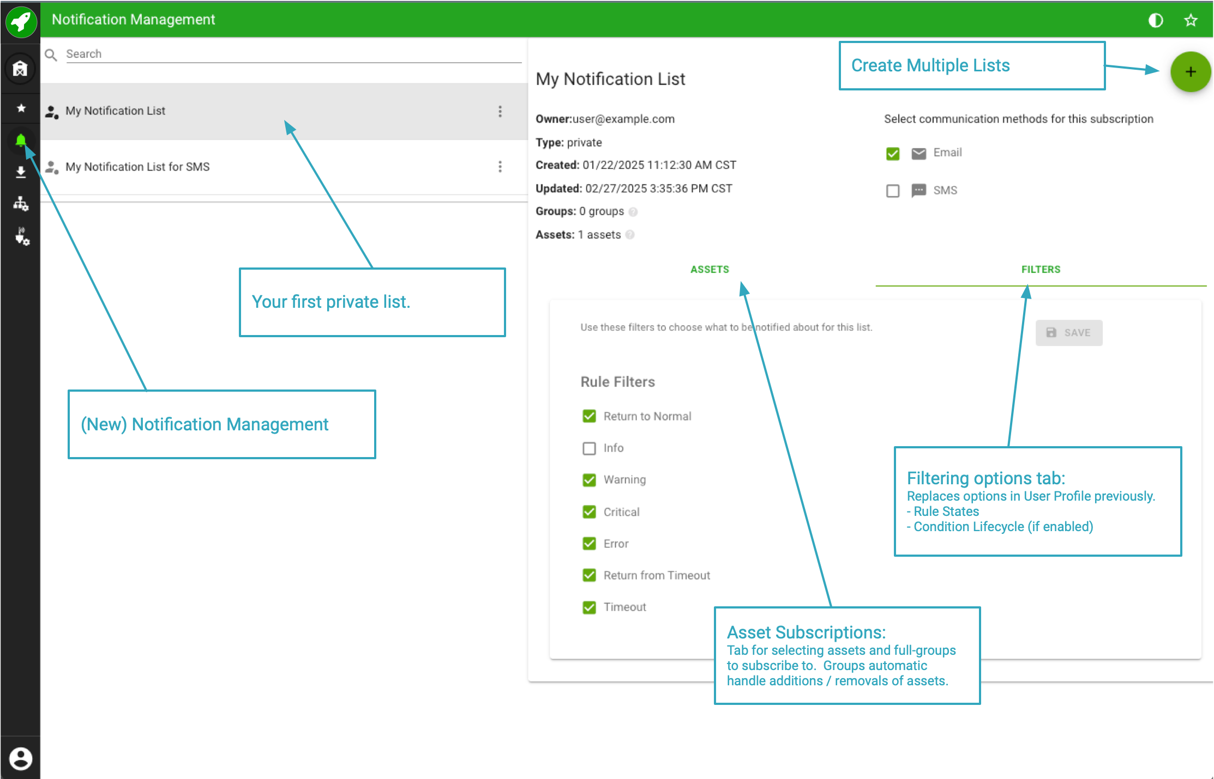Toggle the Error rule filter
The width and height of the screenshot is (1214, 779).
[589, 544]
